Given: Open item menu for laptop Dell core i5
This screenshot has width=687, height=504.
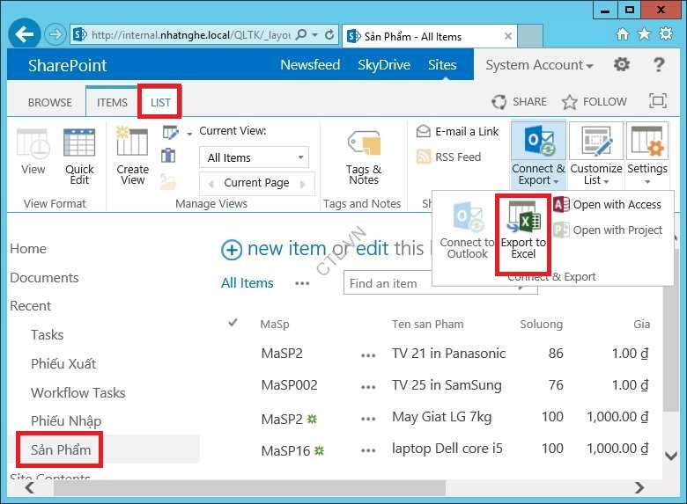Looking at the screenshot, I should [368, 450].
